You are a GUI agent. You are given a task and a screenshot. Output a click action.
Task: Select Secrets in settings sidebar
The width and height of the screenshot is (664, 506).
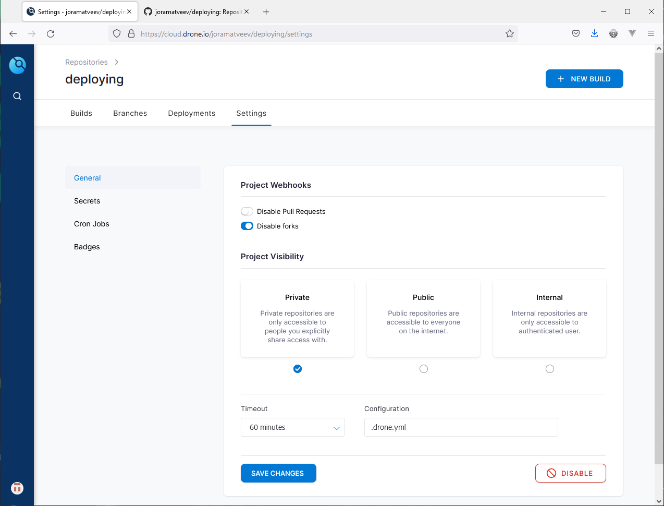[133, 201]
